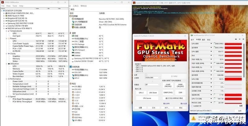Click the GPU 芯片功耗 red graph bar
The width and height of the screenshot is (248, 126).
(233, 99)
